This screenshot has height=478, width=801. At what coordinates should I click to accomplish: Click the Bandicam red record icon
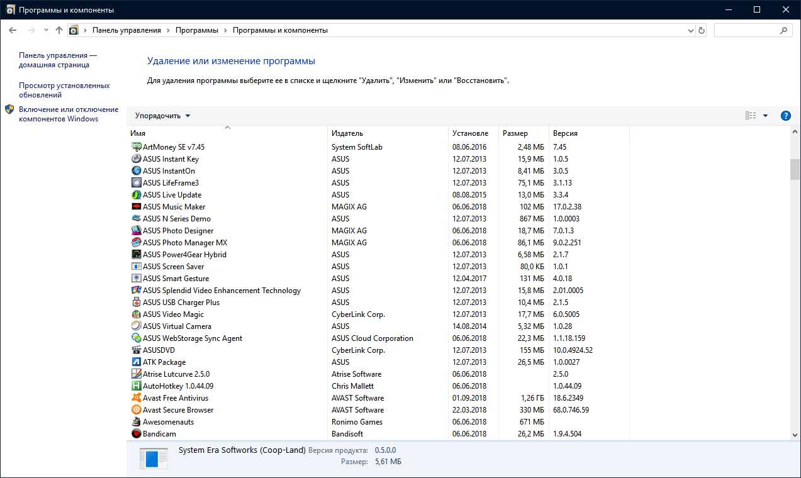[x=137, y=433]
